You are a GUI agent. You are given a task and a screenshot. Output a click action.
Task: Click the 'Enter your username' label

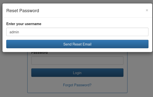click(24, 24)
